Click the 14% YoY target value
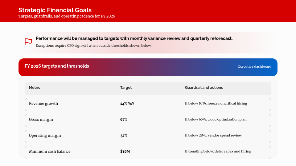 (x=127, y=104)
